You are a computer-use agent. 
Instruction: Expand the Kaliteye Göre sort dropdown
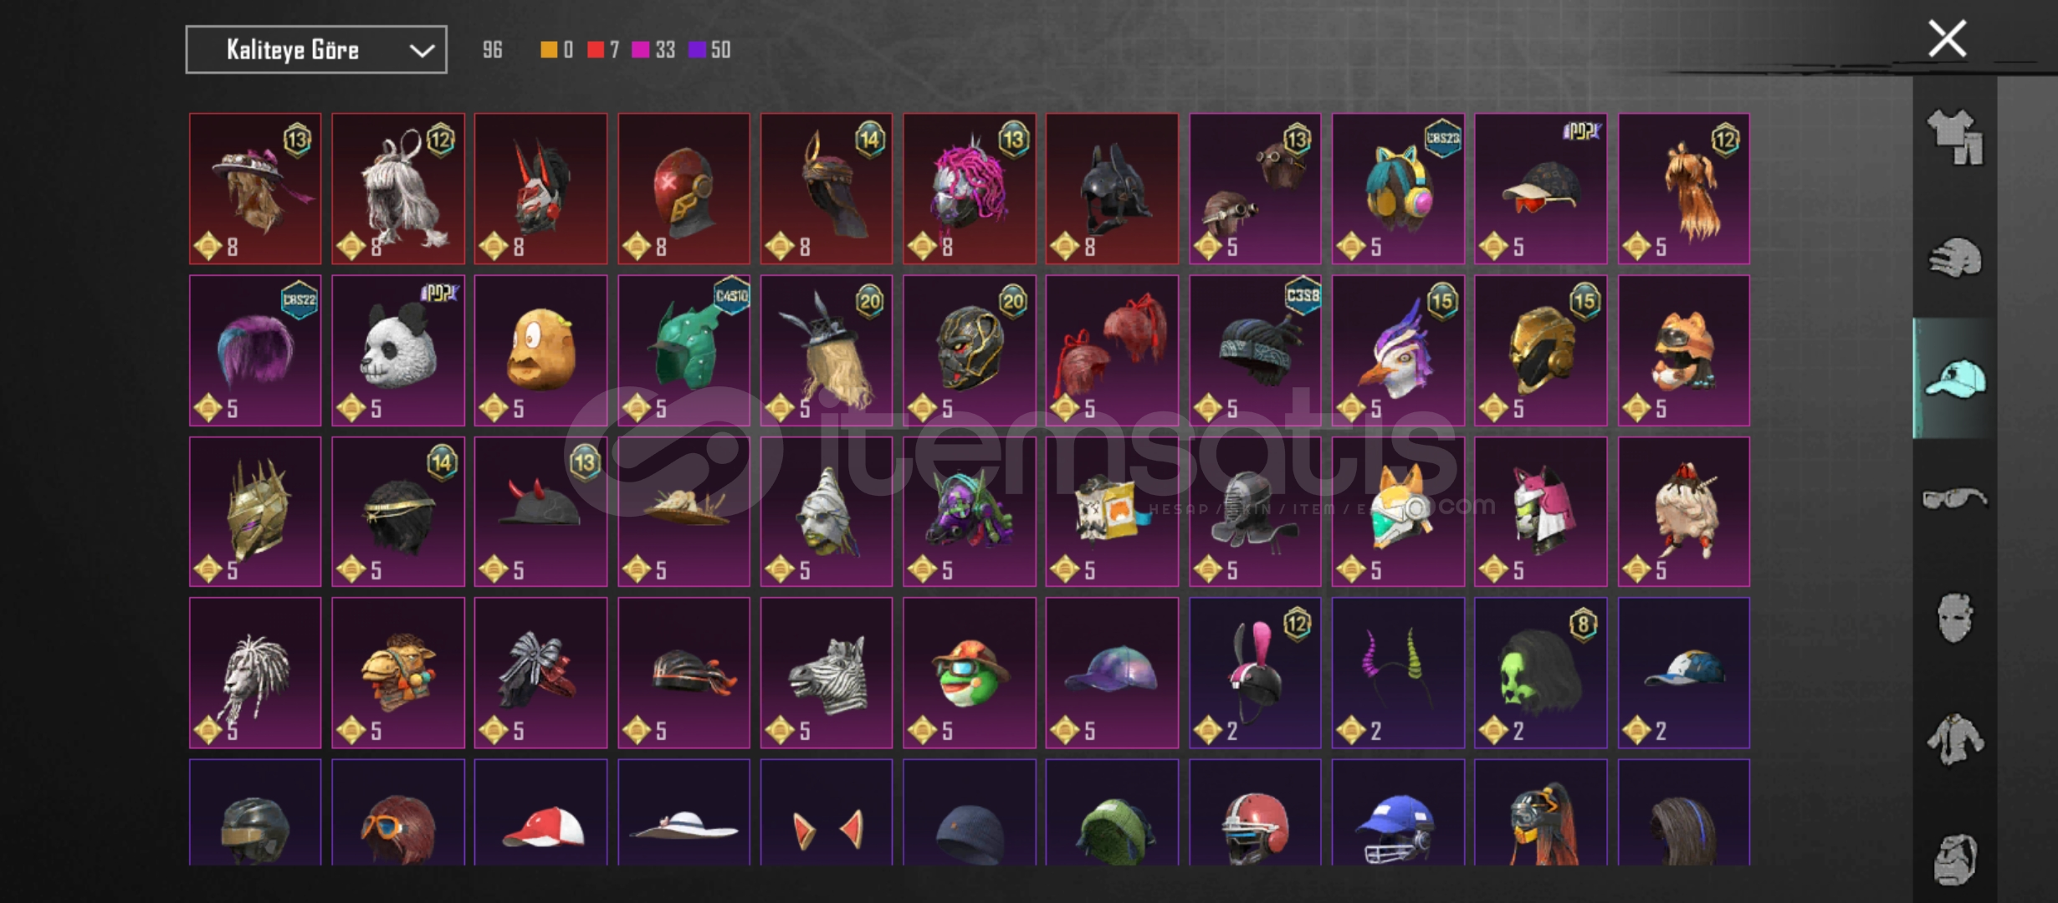click(316, 50)
